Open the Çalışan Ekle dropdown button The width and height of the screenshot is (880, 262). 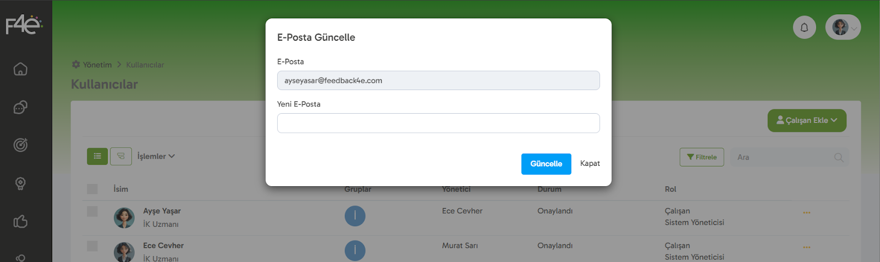tap(806, 120)
